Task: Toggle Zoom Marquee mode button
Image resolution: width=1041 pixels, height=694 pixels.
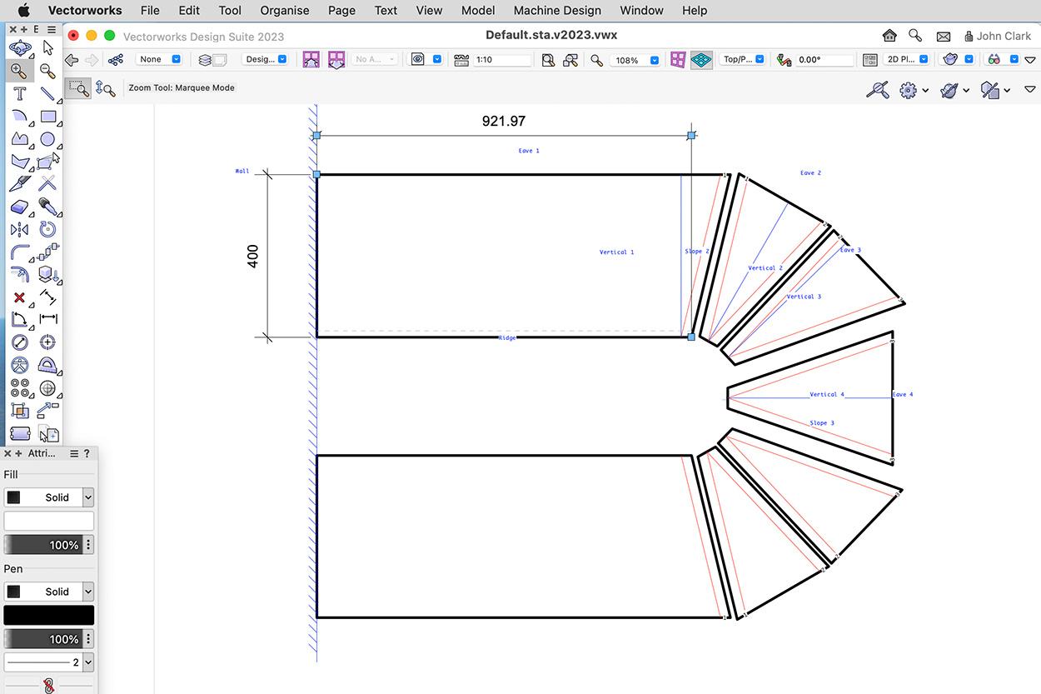Action: (78, 87)
